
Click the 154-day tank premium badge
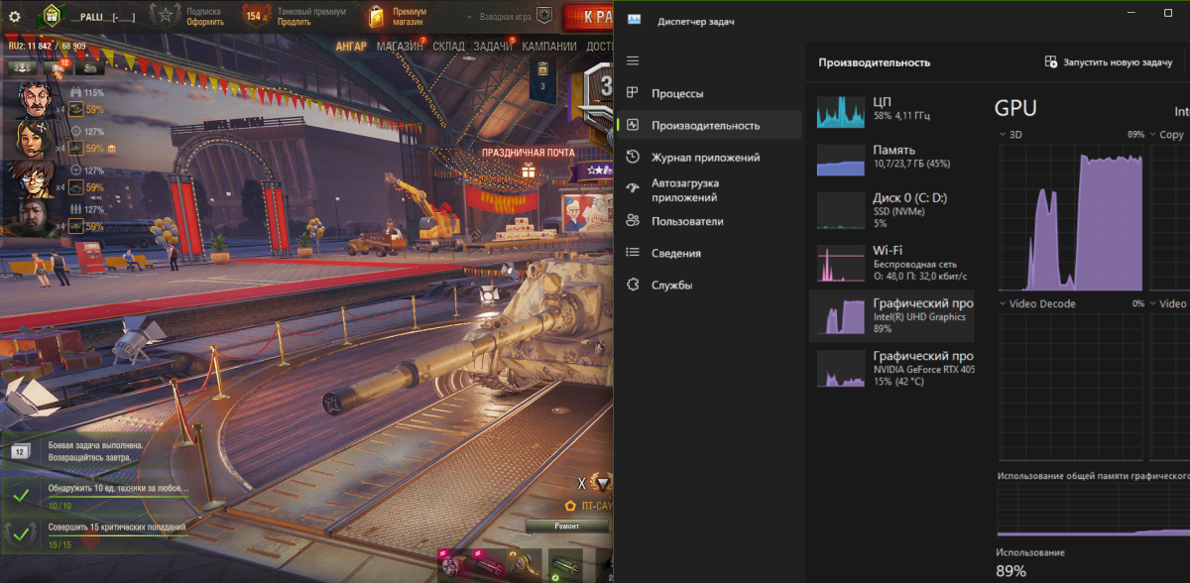(x=258, y=16)
